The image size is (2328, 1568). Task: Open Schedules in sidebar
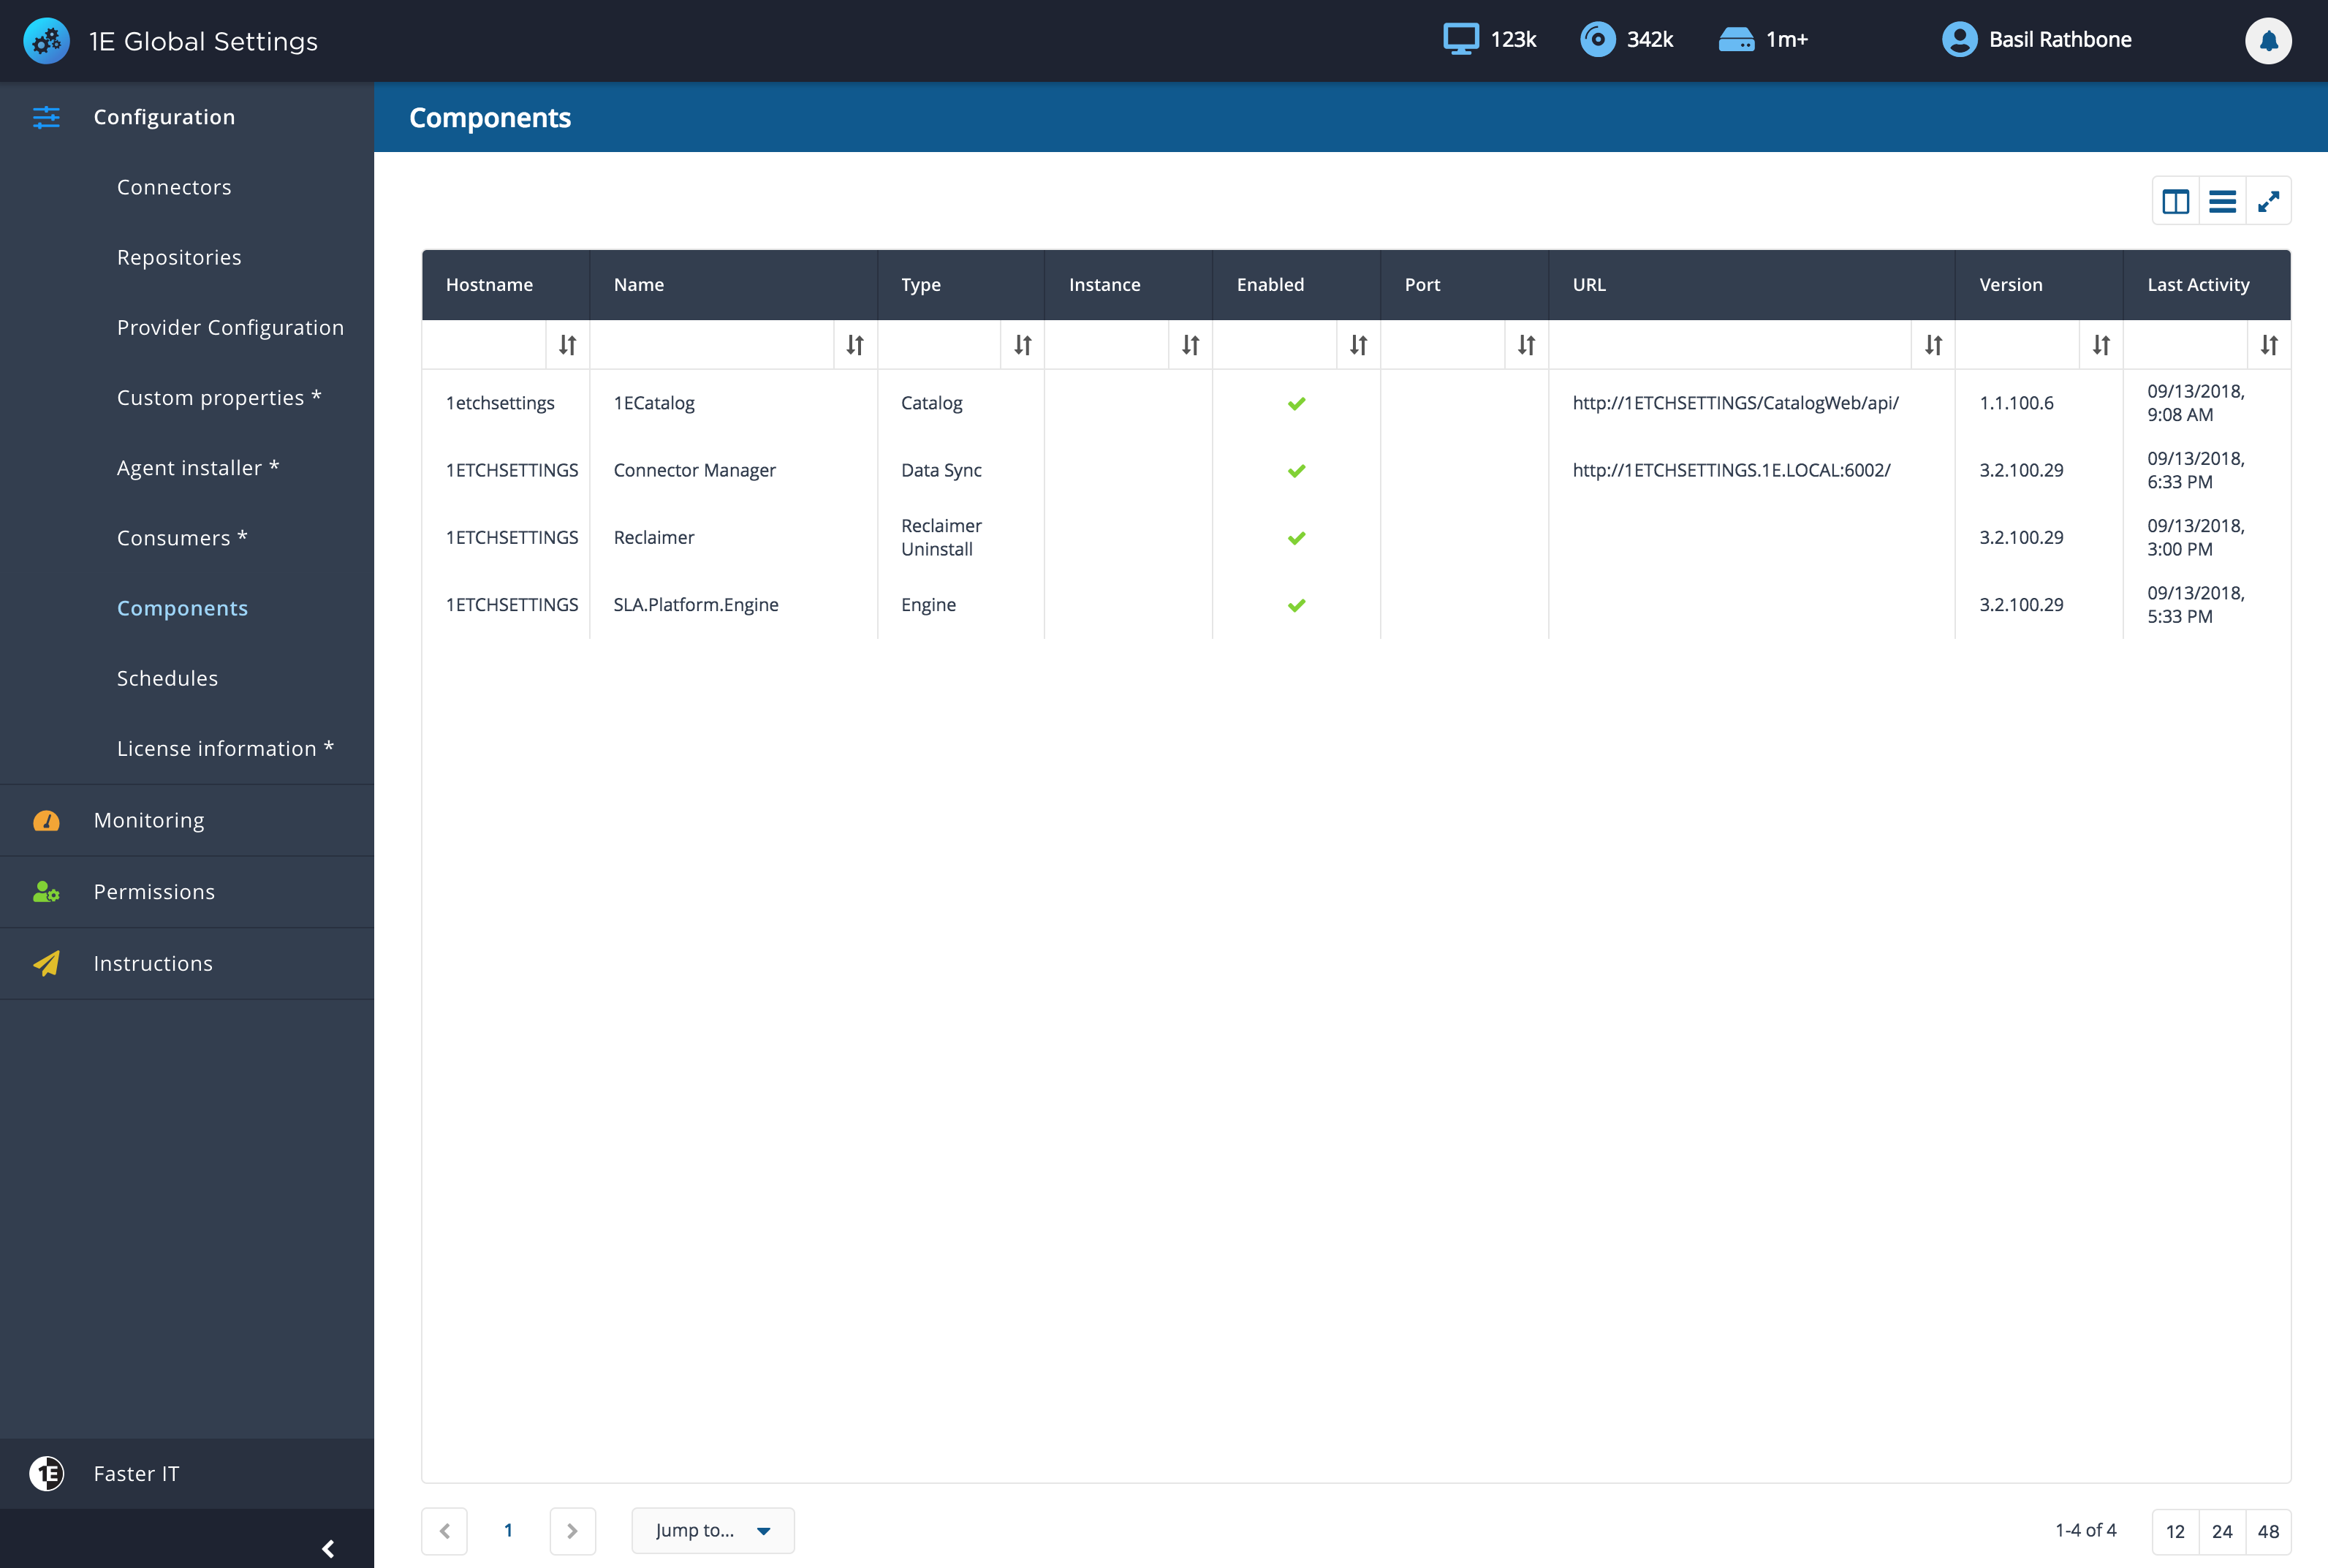click(x=167, y=678)
